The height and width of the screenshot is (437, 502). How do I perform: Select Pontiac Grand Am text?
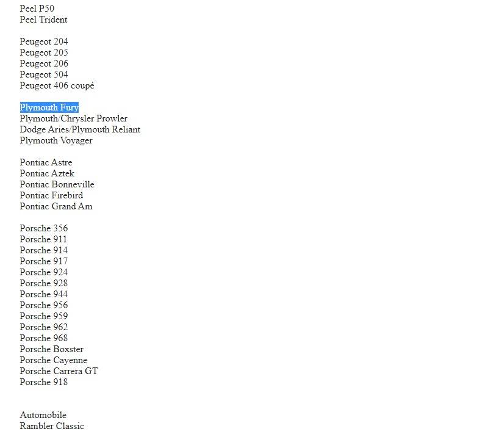click(56, 206)
